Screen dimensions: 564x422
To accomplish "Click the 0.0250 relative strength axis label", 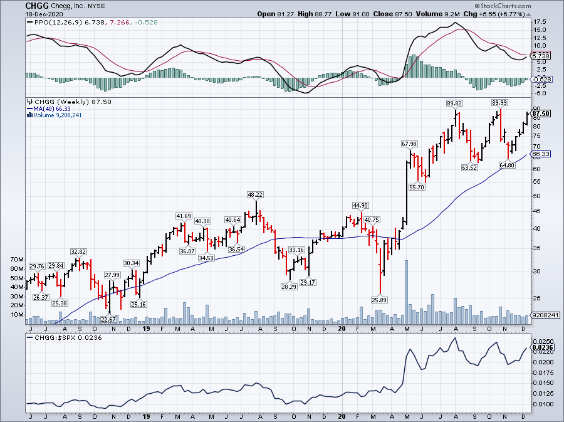I will pyautogui.click(x=543, y=341).
